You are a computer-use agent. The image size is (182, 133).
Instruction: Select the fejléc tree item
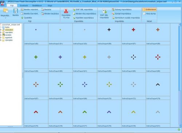pyautogui.click(x=7, y=27)
